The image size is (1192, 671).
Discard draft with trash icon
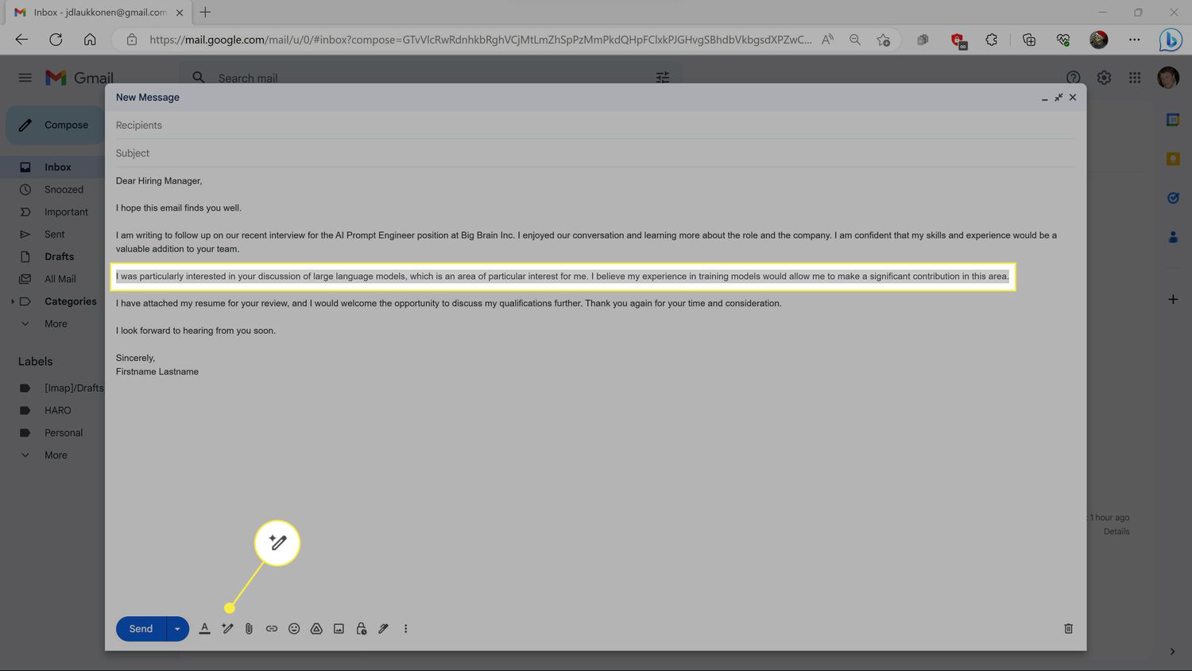coord(1068,629)
